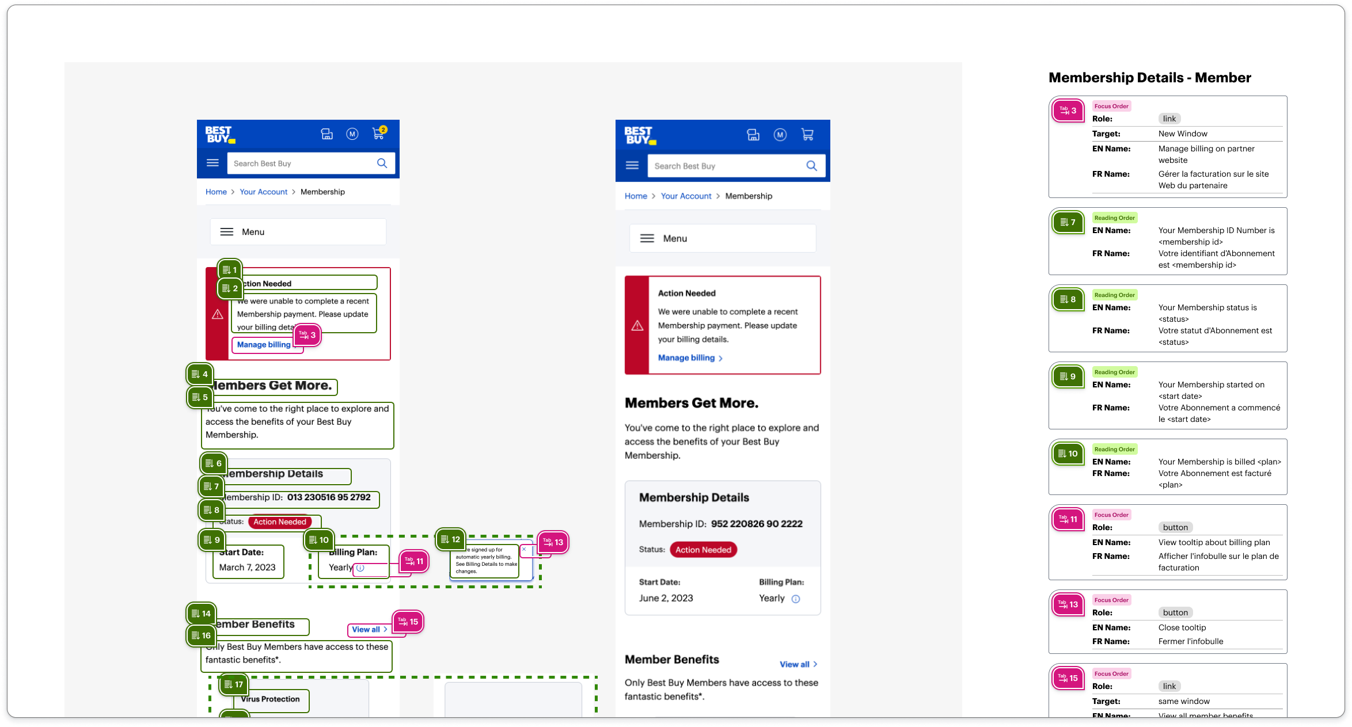
Task: Open the hamburger menu in the clean mockup header
Action: click(x=632, y=166)
